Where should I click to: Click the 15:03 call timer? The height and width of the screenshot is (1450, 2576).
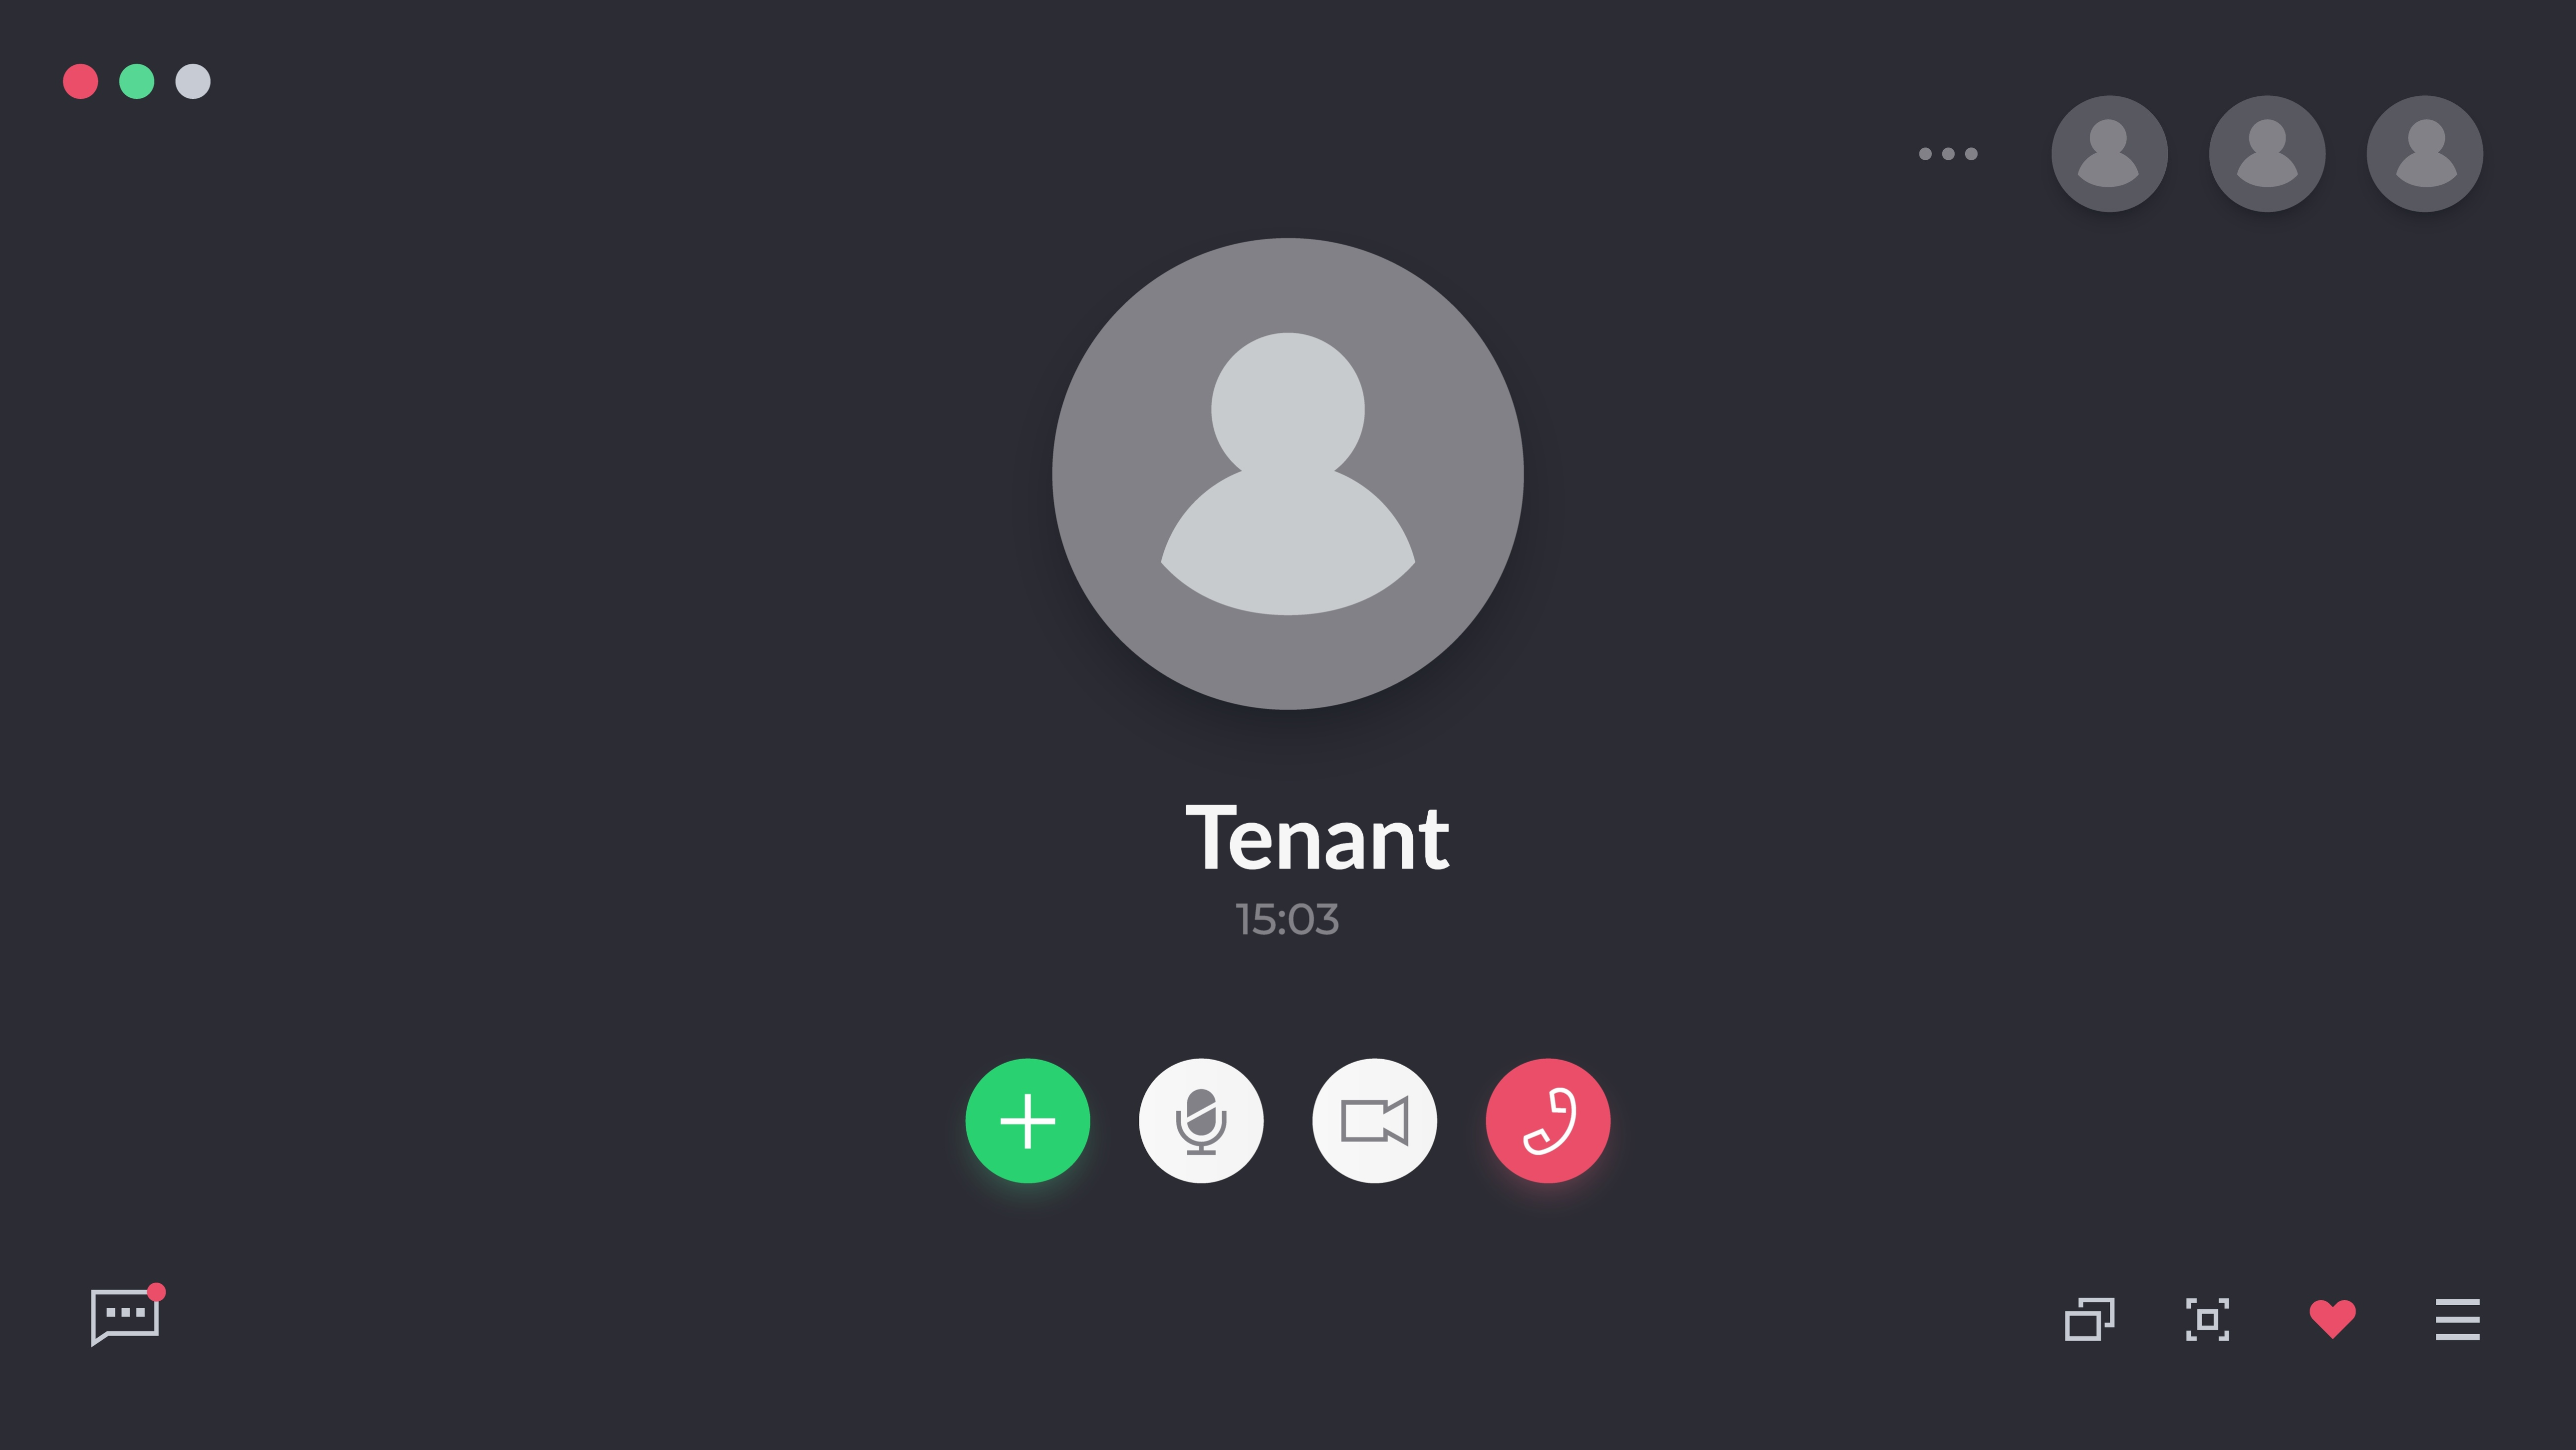click(1287, 920)
